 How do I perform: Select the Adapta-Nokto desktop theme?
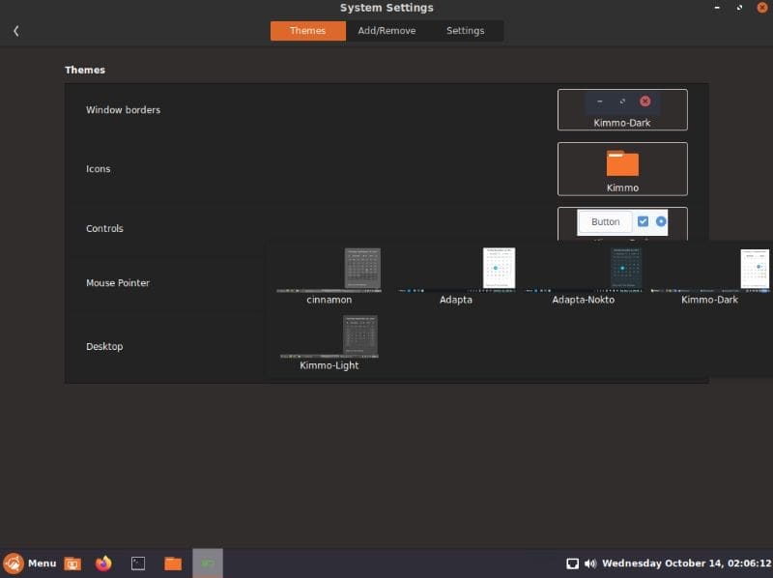584,276
